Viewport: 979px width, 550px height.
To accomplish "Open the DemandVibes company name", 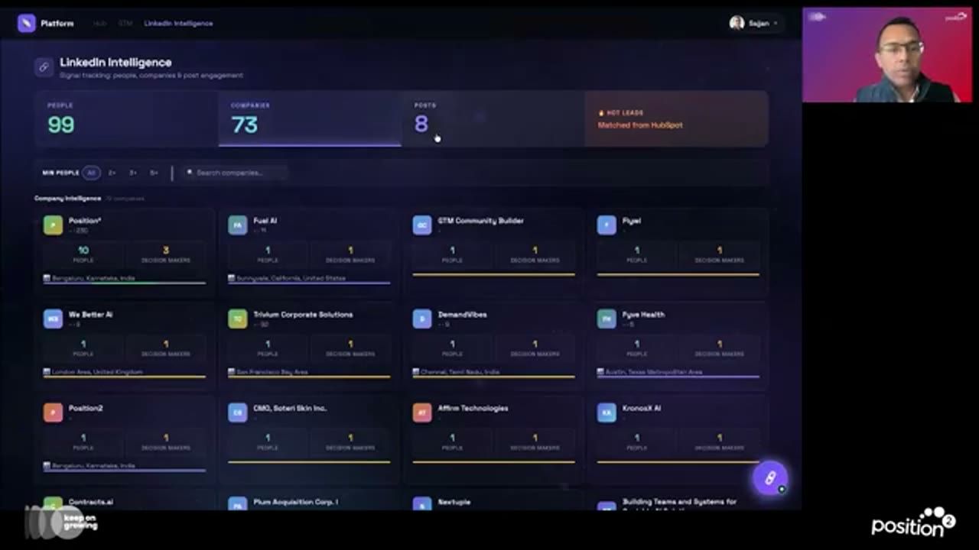I will (x=462, y=315).
